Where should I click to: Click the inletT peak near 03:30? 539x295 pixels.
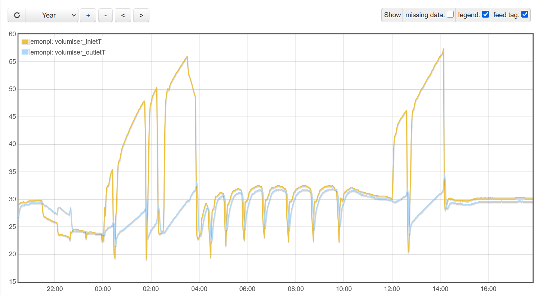[x=187, y=57]
